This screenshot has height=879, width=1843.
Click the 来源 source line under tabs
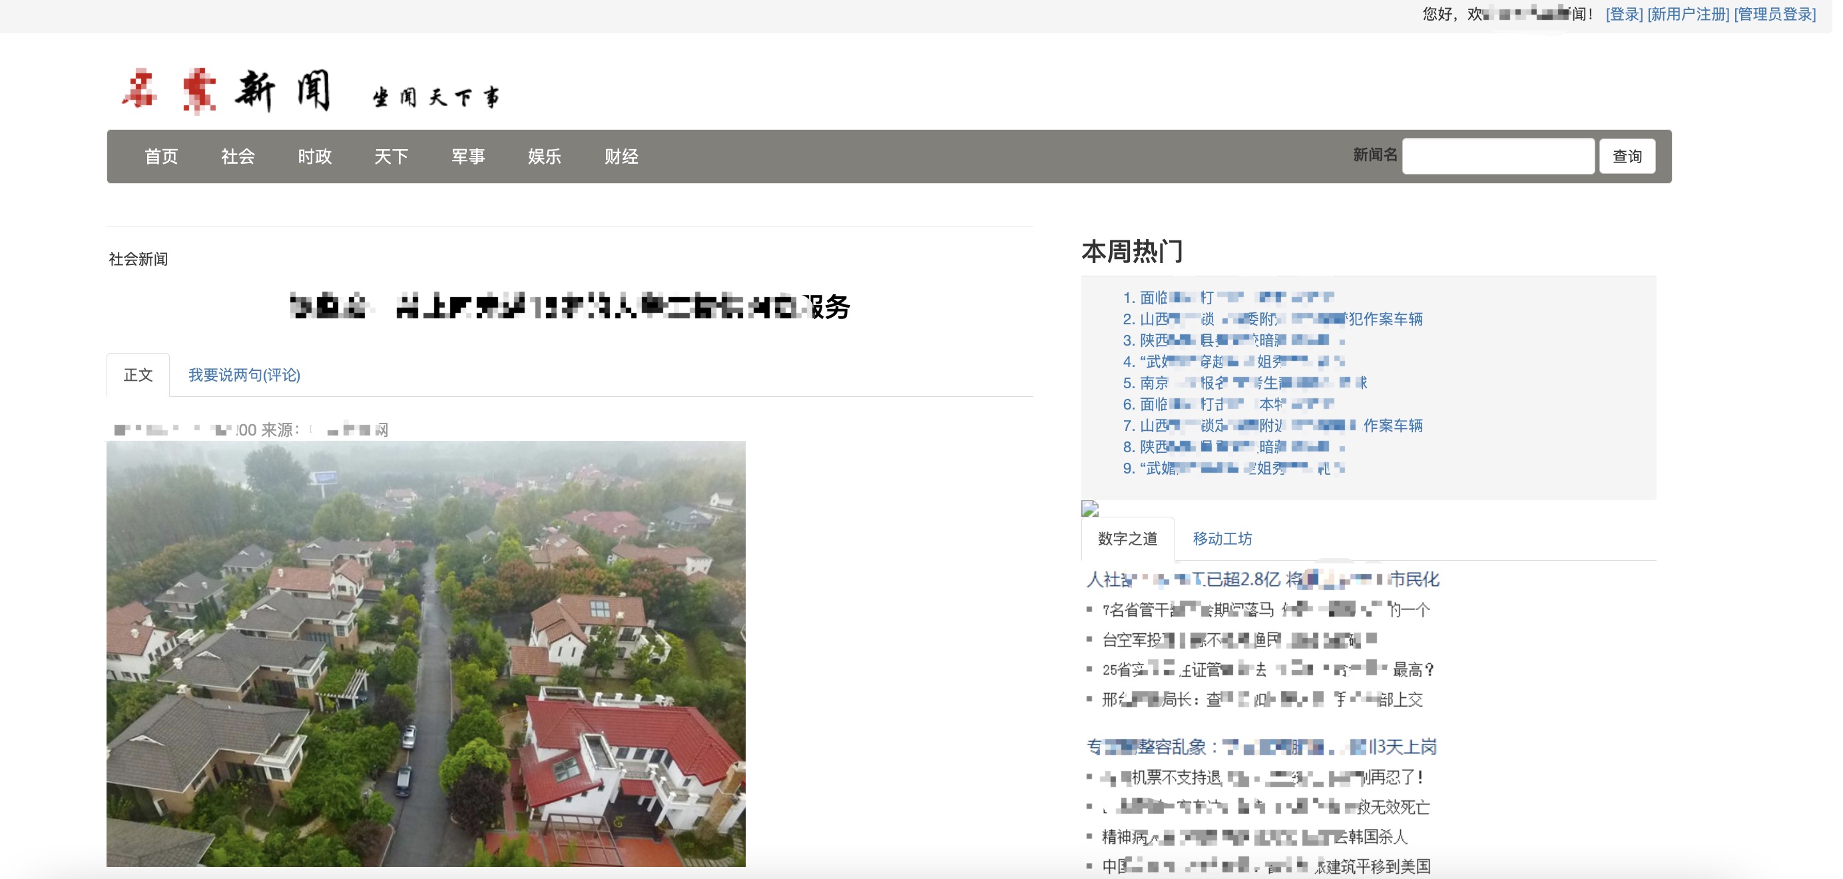tap(252, 430)
